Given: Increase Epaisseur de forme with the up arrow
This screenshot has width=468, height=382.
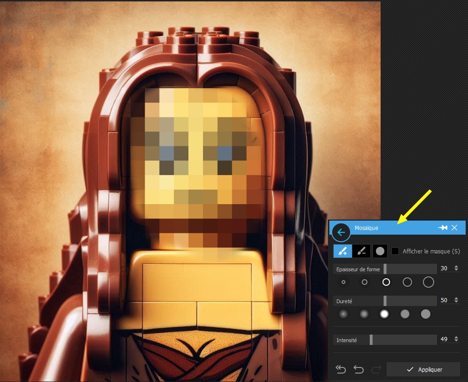Looking at the screenshot, I should tap(456, 266).
